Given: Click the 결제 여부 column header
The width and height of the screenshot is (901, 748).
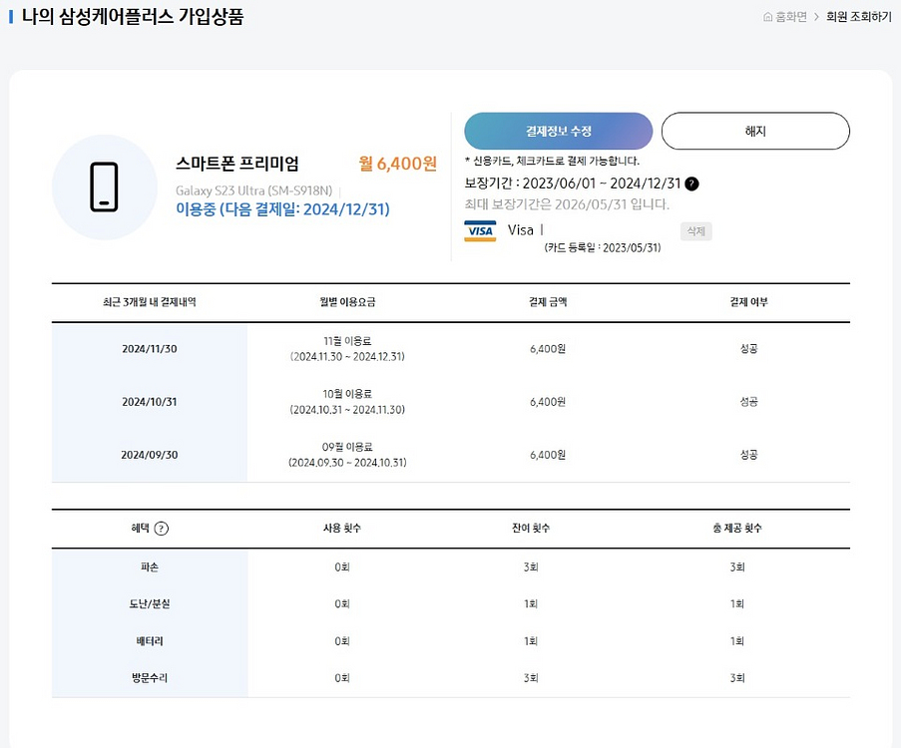Looking at the screenshot, I should (748, 302).
